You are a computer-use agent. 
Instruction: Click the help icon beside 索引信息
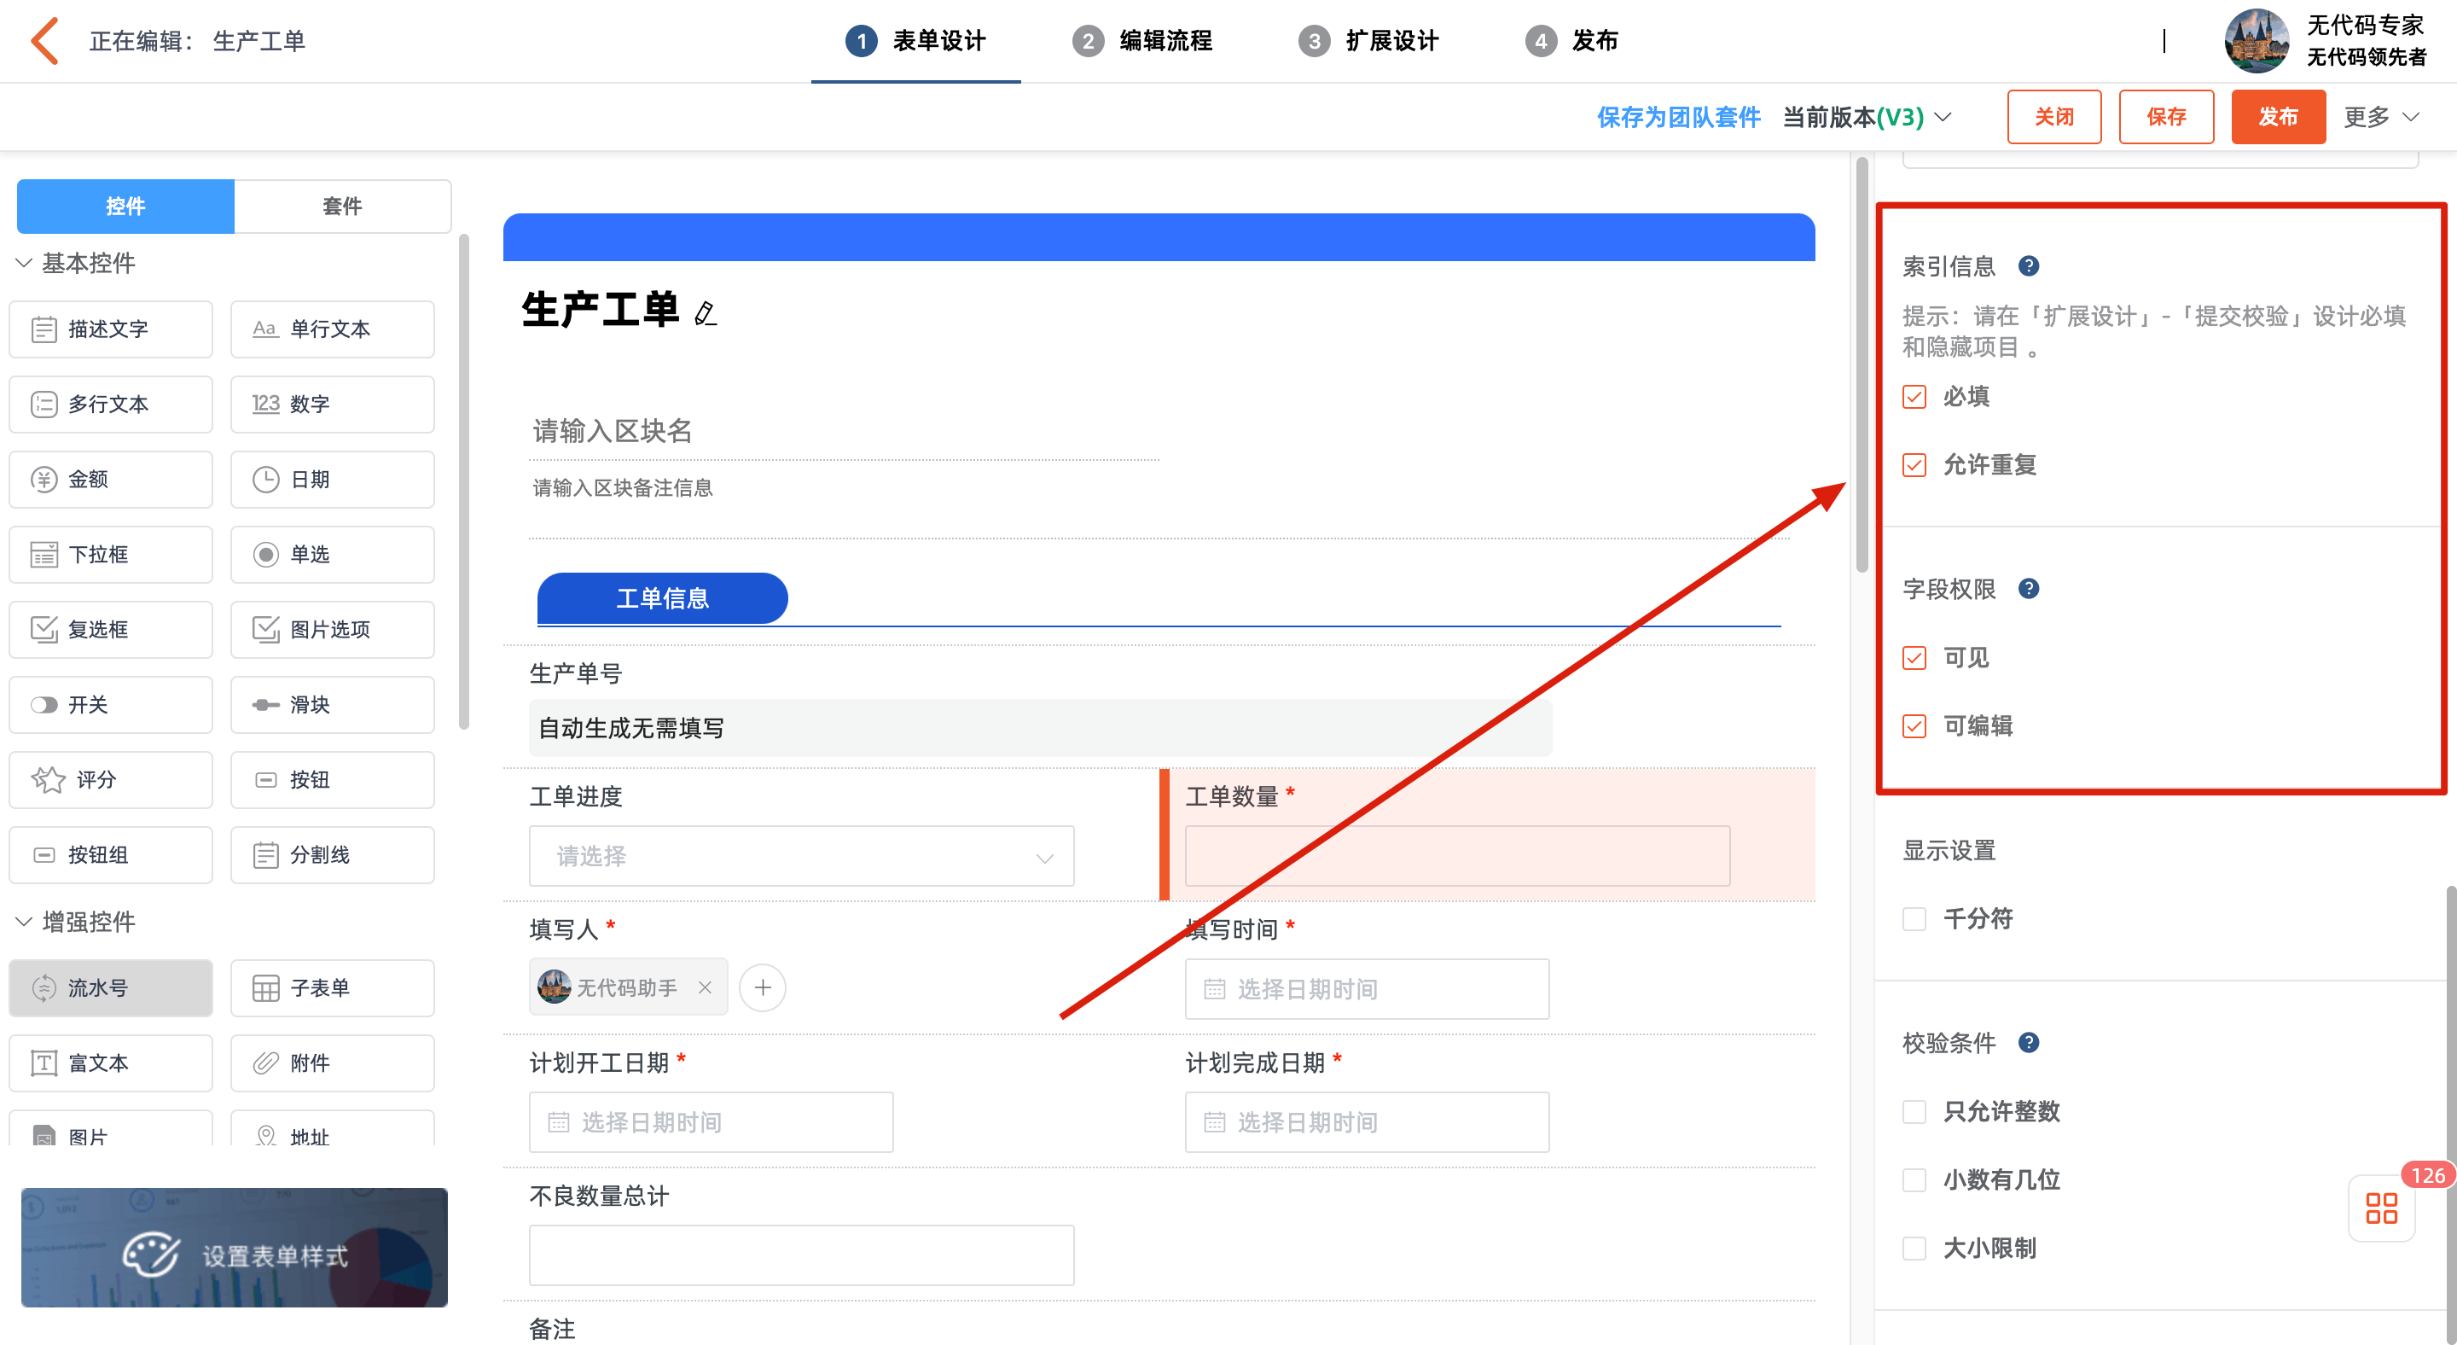[2028, 266]
